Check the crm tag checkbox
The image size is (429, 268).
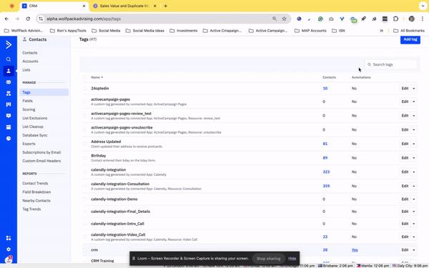click(x=85, y=250)
